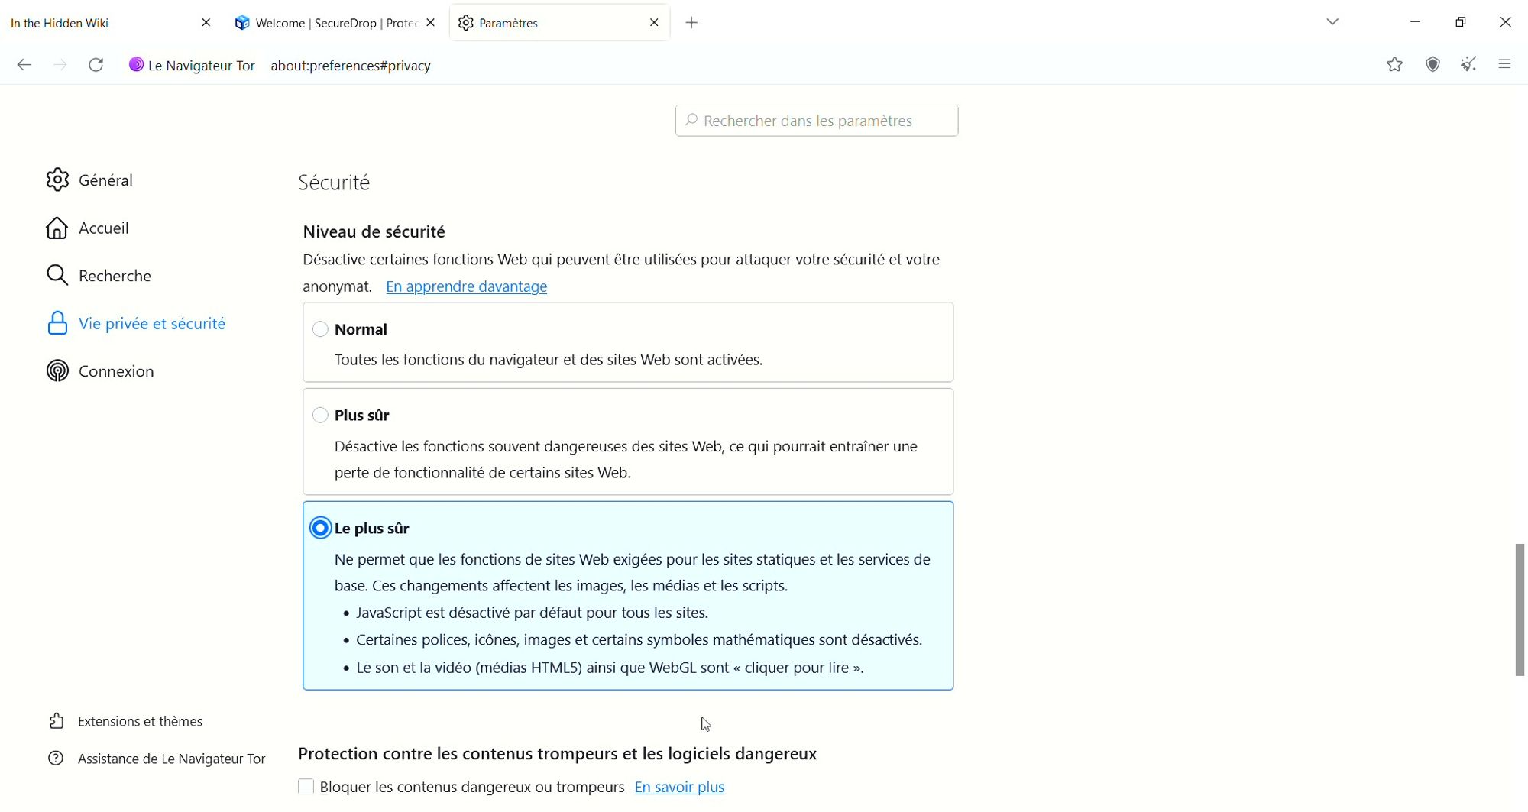Click the Assistance question mark icon
This screenshot has height=812, width=1528.
click(56, 759)
